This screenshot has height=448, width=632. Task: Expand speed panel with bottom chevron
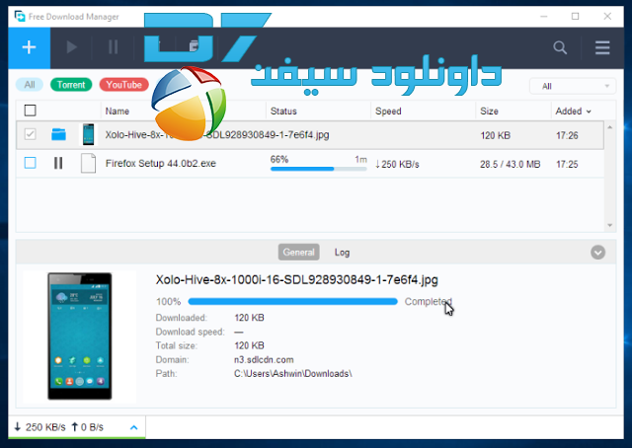(134, 427)
